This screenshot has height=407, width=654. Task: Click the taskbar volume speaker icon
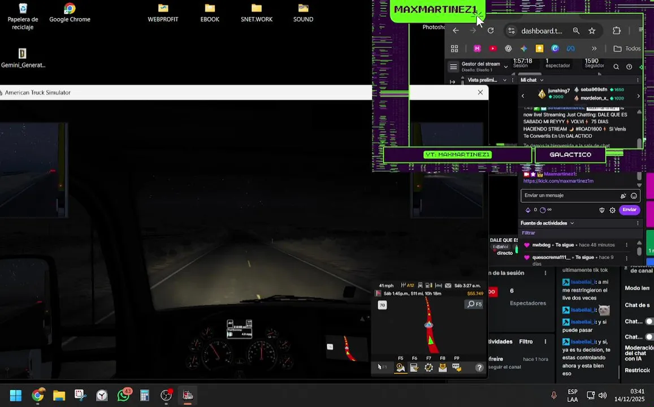pyautogui.click(x=603, y=395)
